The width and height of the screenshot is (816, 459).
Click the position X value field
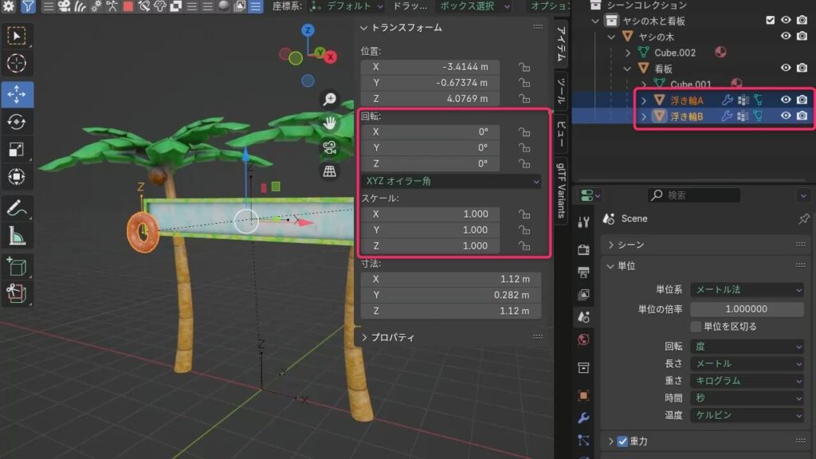[431, 67]
